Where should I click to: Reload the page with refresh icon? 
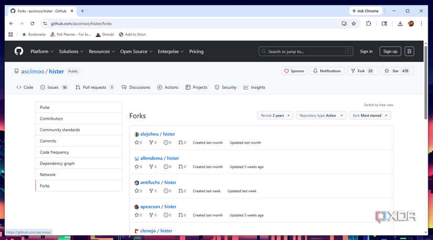point(33,24)
